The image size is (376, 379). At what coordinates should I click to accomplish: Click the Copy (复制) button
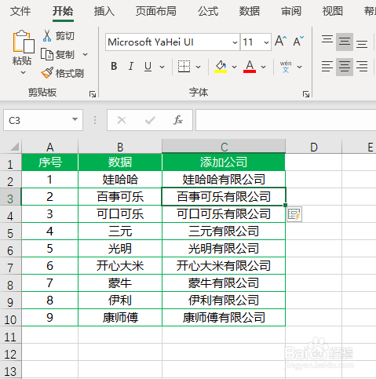57,55
